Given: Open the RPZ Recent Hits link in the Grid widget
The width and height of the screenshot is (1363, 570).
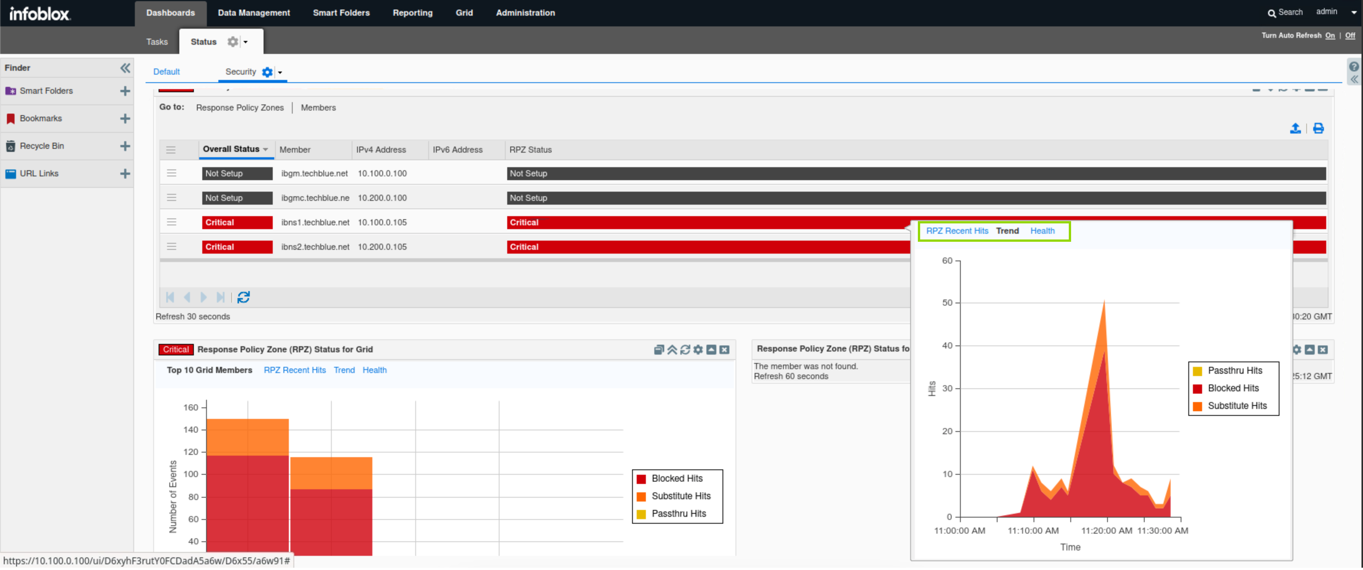Looking at the screenshot, I should [x=295, y=370].
